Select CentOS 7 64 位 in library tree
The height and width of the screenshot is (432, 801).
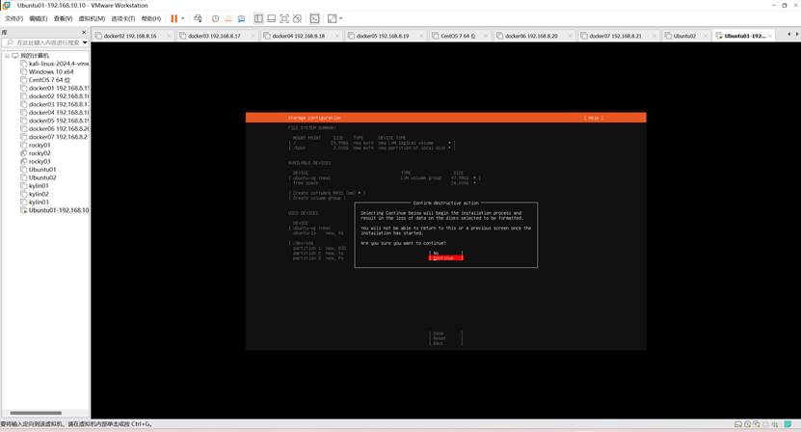pos(45,80)
